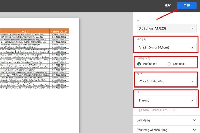Click row 'Phường Trần Phú-Thành Phố Móng Cái' in preview

coord(25,55)
